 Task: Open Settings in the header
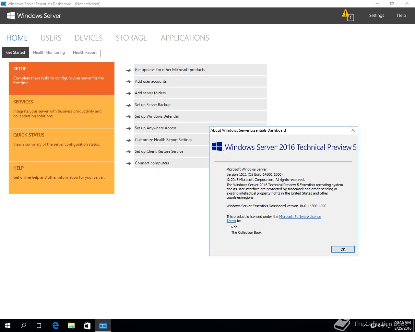click(376, 15)
